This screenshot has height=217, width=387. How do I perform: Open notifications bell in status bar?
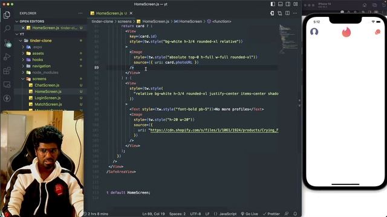(295, 214)
